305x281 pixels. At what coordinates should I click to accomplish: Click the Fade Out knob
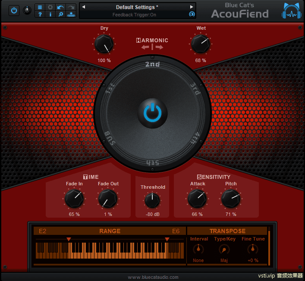coord(108,199)
